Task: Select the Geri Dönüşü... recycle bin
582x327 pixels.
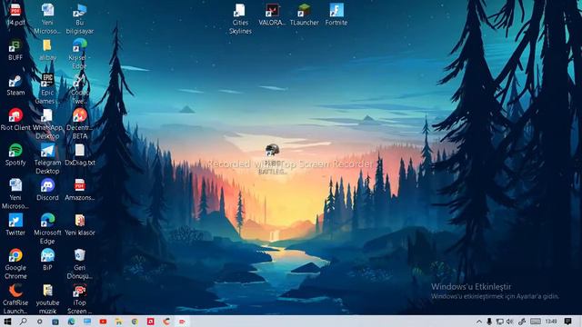Action: [x=79, y=263]
